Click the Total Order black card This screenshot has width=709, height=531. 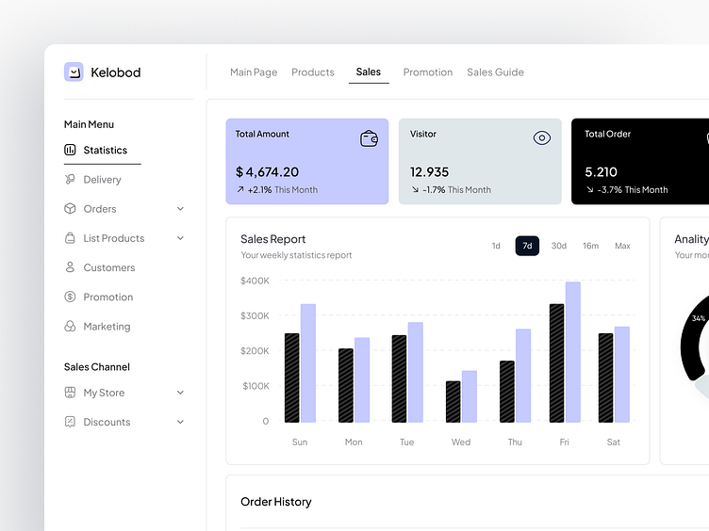tap(641, 161)
